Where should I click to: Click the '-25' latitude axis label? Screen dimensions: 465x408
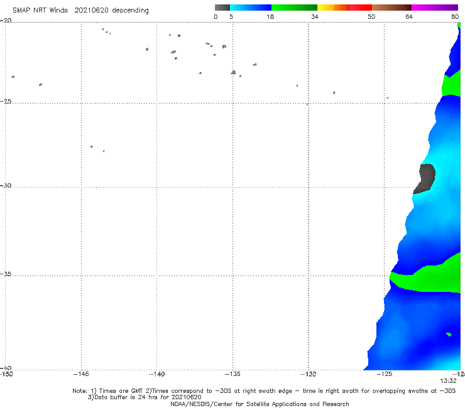[6, 101]
